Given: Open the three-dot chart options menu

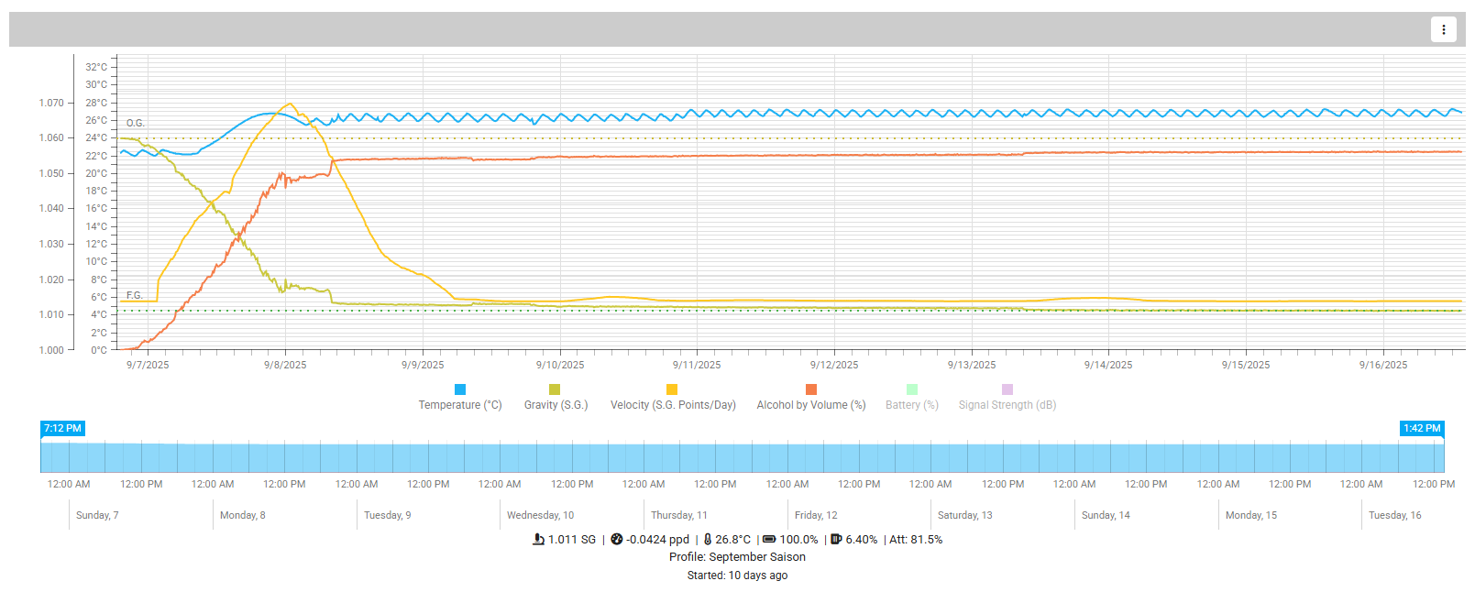Looking at the screenshot, I should click(1443, 29).
